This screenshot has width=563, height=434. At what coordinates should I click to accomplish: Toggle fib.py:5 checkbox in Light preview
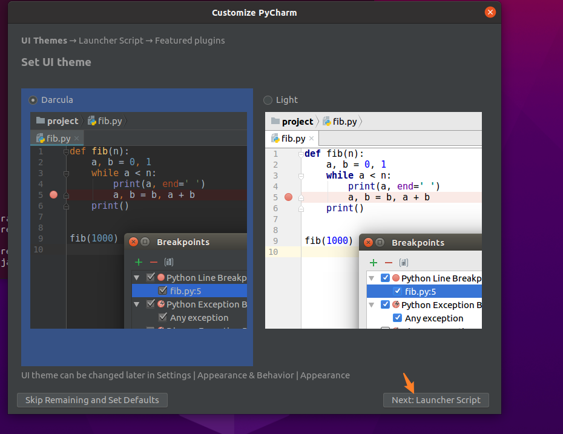[398, 291]
